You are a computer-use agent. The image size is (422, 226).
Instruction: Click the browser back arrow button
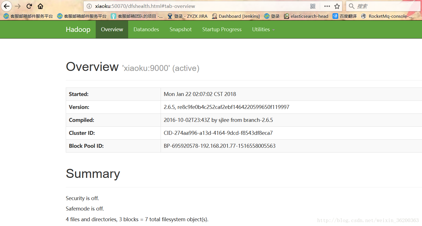(x=6, y=6)
